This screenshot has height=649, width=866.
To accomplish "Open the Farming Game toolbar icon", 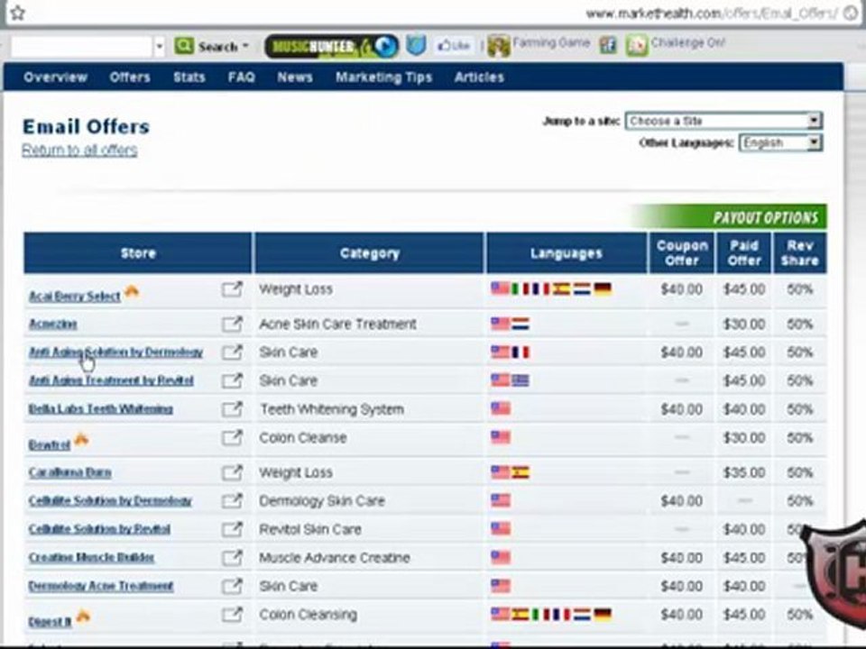I will [x=498, y=46].
